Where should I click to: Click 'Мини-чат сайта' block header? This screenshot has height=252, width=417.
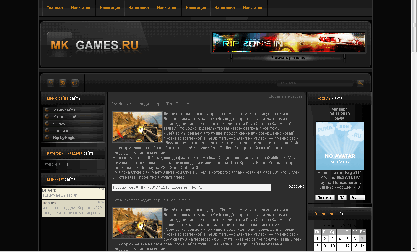[73, 179]
